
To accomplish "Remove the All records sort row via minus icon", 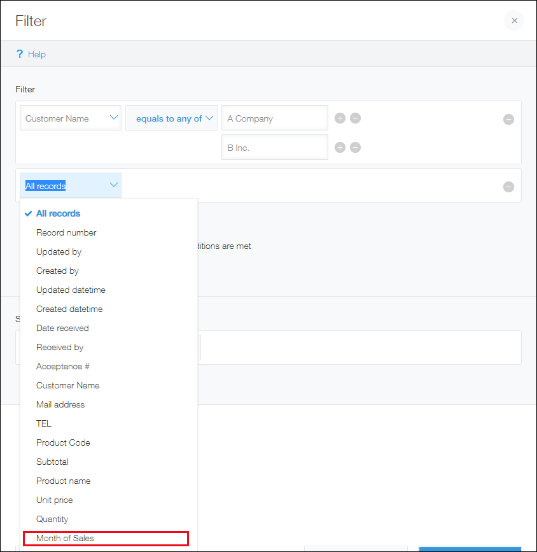I will coord(508,187).
